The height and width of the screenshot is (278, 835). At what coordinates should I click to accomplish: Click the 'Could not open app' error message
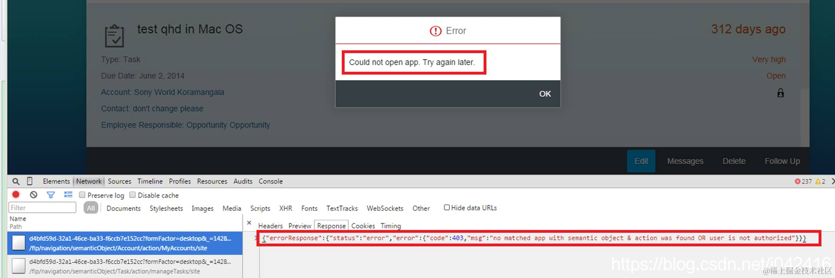(412, 62)
